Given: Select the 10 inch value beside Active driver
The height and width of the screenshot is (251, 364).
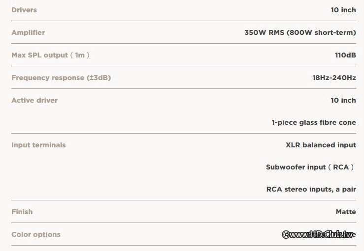Looking at the screenshot, I should 343,100.
